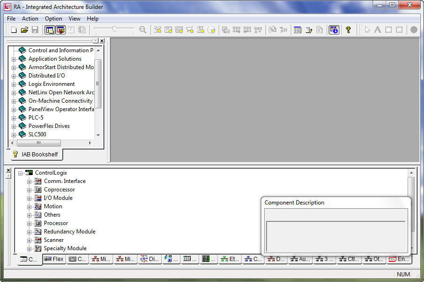Switch to the En... tab
Viewport: 424px width, 282px height.
[x=399, y=259]
